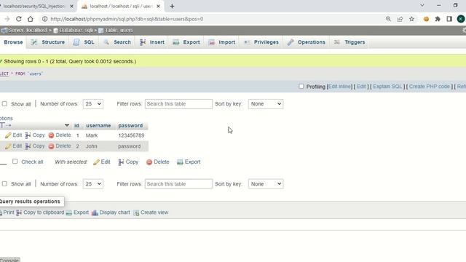Toggle the browser side panel icon
The image size is (466, 262).
tap(449, 19)
